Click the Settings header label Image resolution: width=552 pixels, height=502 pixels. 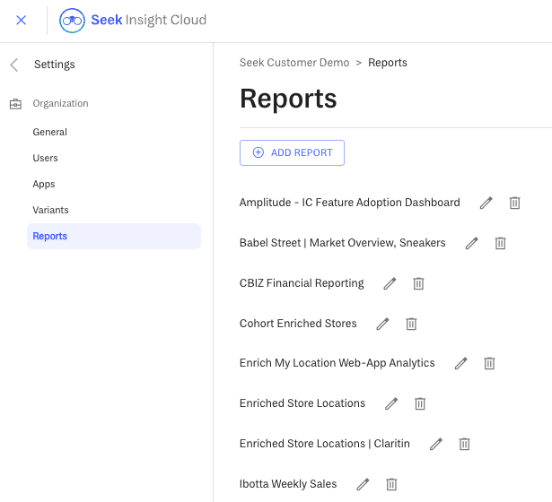(55, 65)
